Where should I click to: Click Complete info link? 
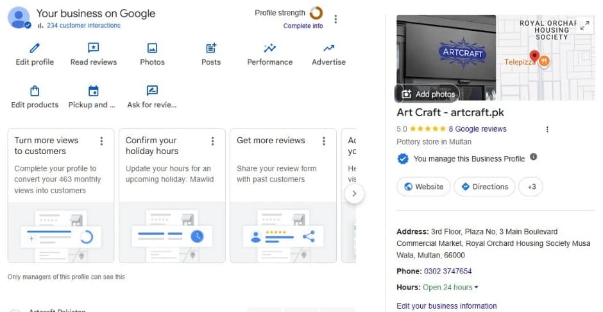[303, 26]
